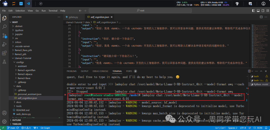Screen dimensions: 270x130
Task: Open the Selection menu
Action: [20, 11]
